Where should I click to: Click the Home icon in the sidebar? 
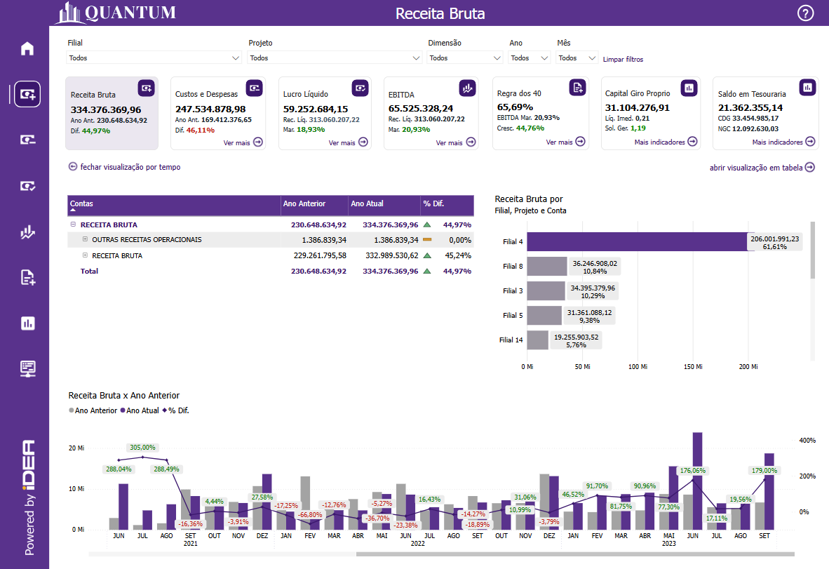[27, 48]
